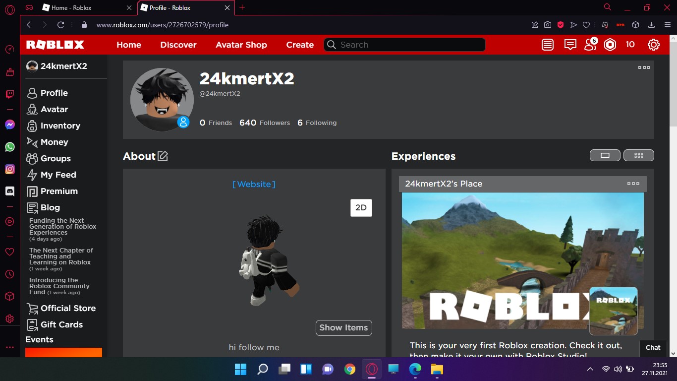Go to Home in Roblox navbar

tap(129, 45)
